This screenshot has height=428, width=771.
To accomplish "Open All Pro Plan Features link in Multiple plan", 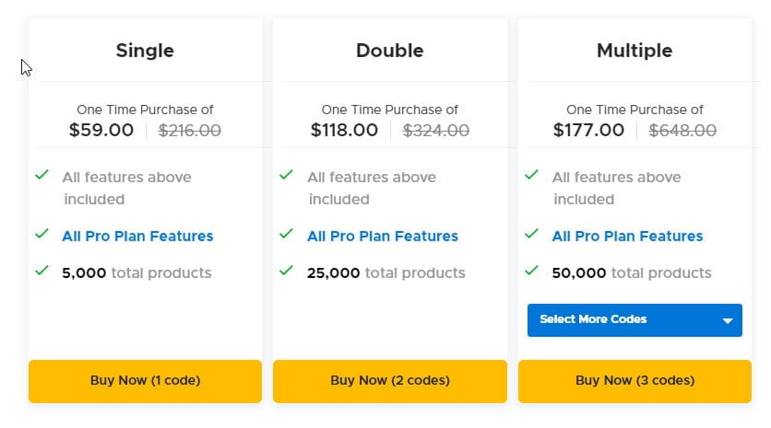I will [x=627, y=237].
